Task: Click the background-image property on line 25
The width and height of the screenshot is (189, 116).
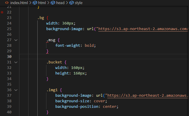Action: (x=64, y=29)
